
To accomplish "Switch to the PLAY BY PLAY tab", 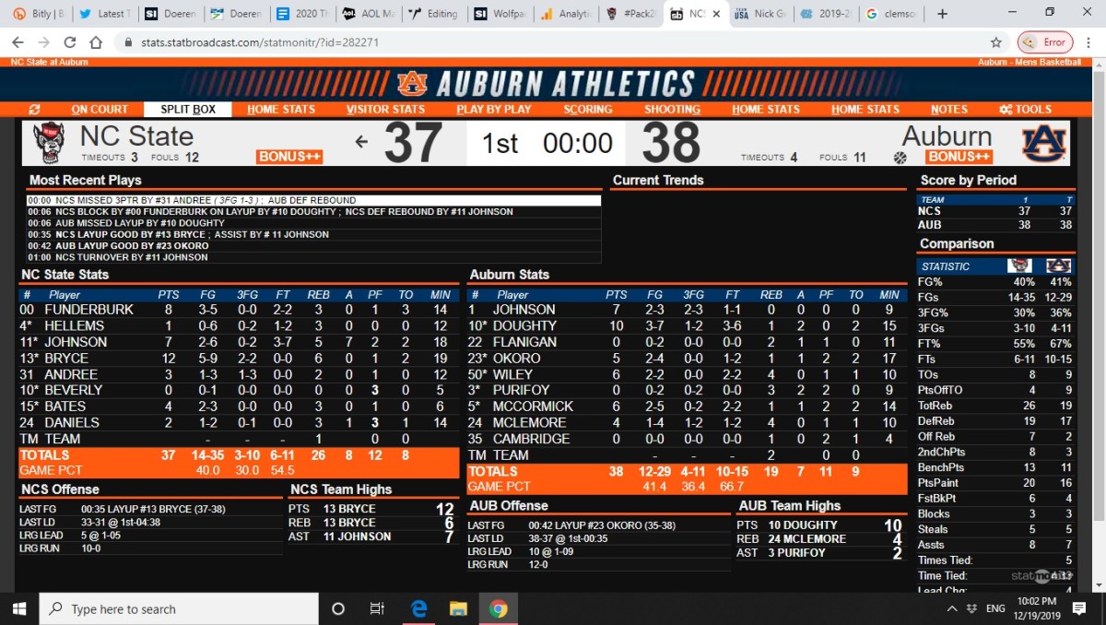I will (x=493, y=109).
